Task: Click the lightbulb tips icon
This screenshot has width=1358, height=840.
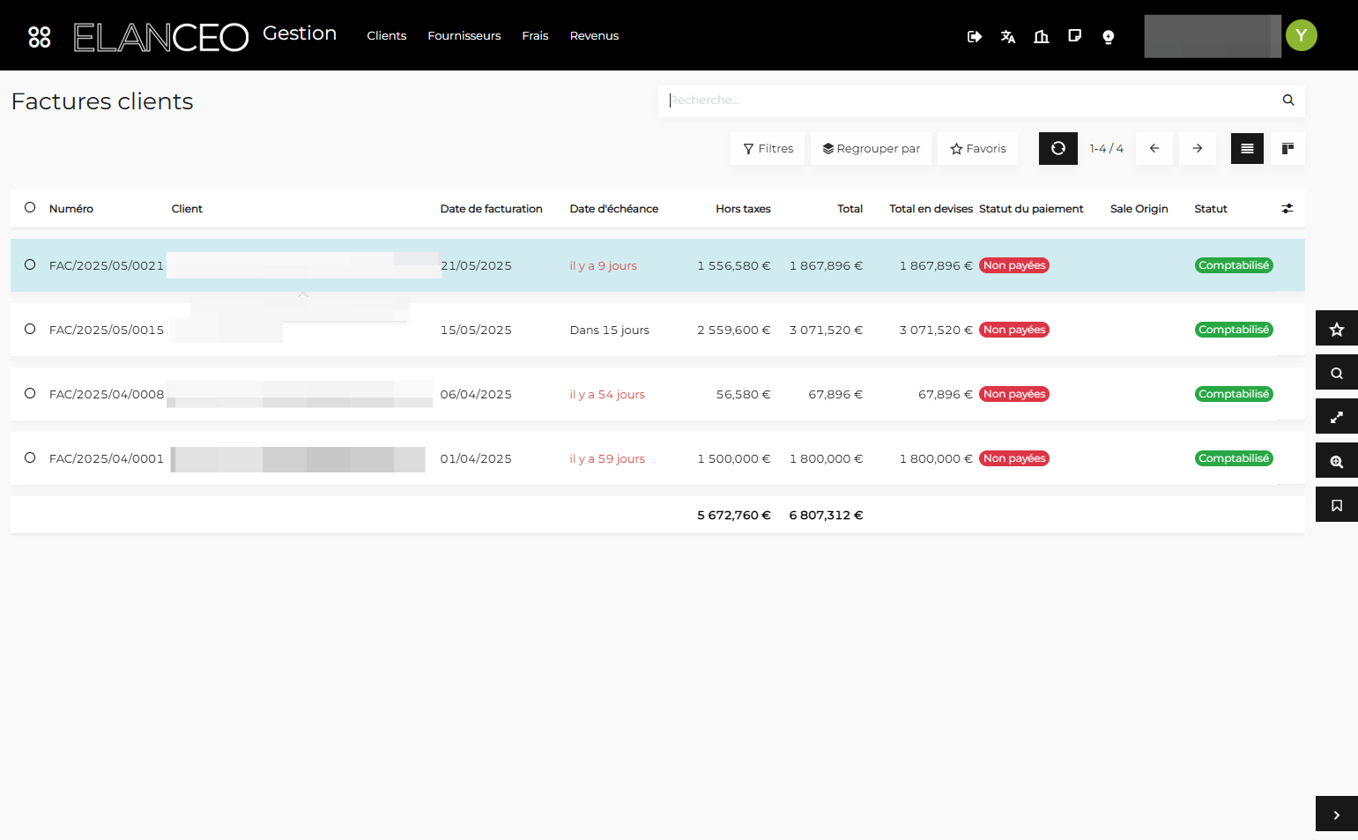Action: (x=1109, y=36)
